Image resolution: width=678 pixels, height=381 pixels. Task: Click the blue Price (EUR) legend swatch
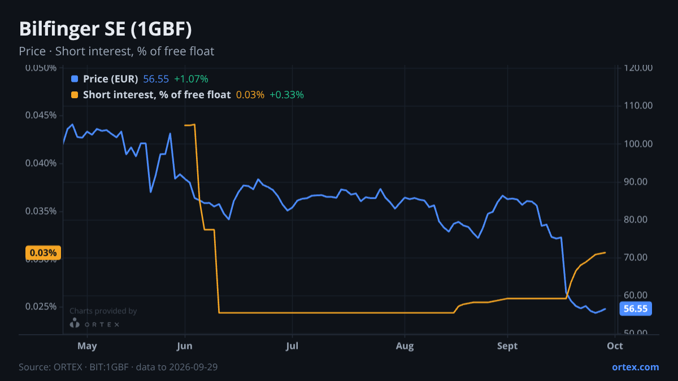tap(75, 79)
